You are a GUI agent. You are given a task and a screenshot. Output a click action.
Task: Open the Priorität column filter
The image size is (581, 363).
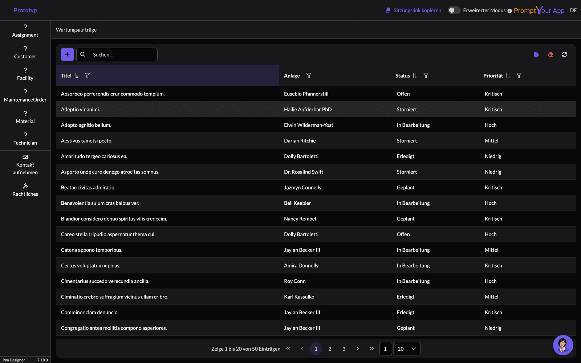click(x=519, y=76)
